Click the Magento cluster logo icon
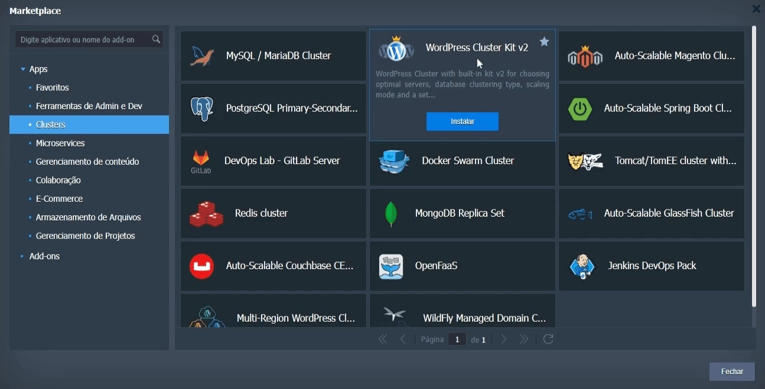This screenshot has width=765, height=389. pyautogui.click(x=585, y=56)
